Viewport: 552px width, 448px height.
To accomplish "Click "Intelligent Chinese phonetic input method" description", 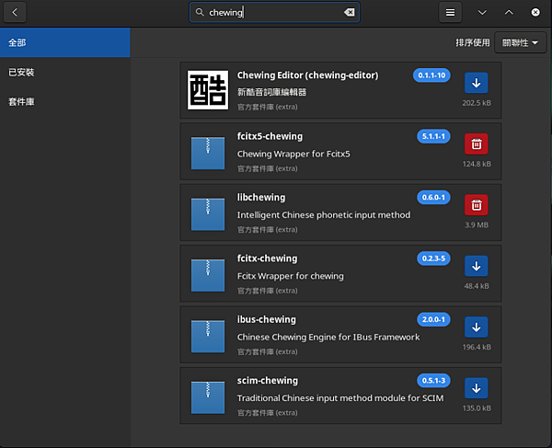I will tap(324, 215).
